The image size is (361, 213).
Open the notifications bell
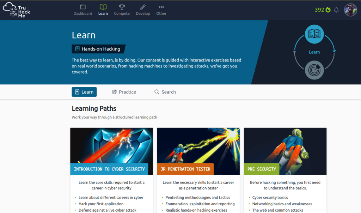click(336, 10)
